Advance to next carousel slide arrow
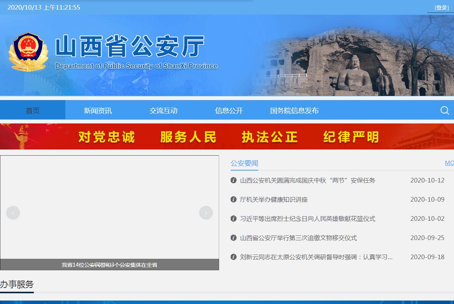 (x=206, y=213)
